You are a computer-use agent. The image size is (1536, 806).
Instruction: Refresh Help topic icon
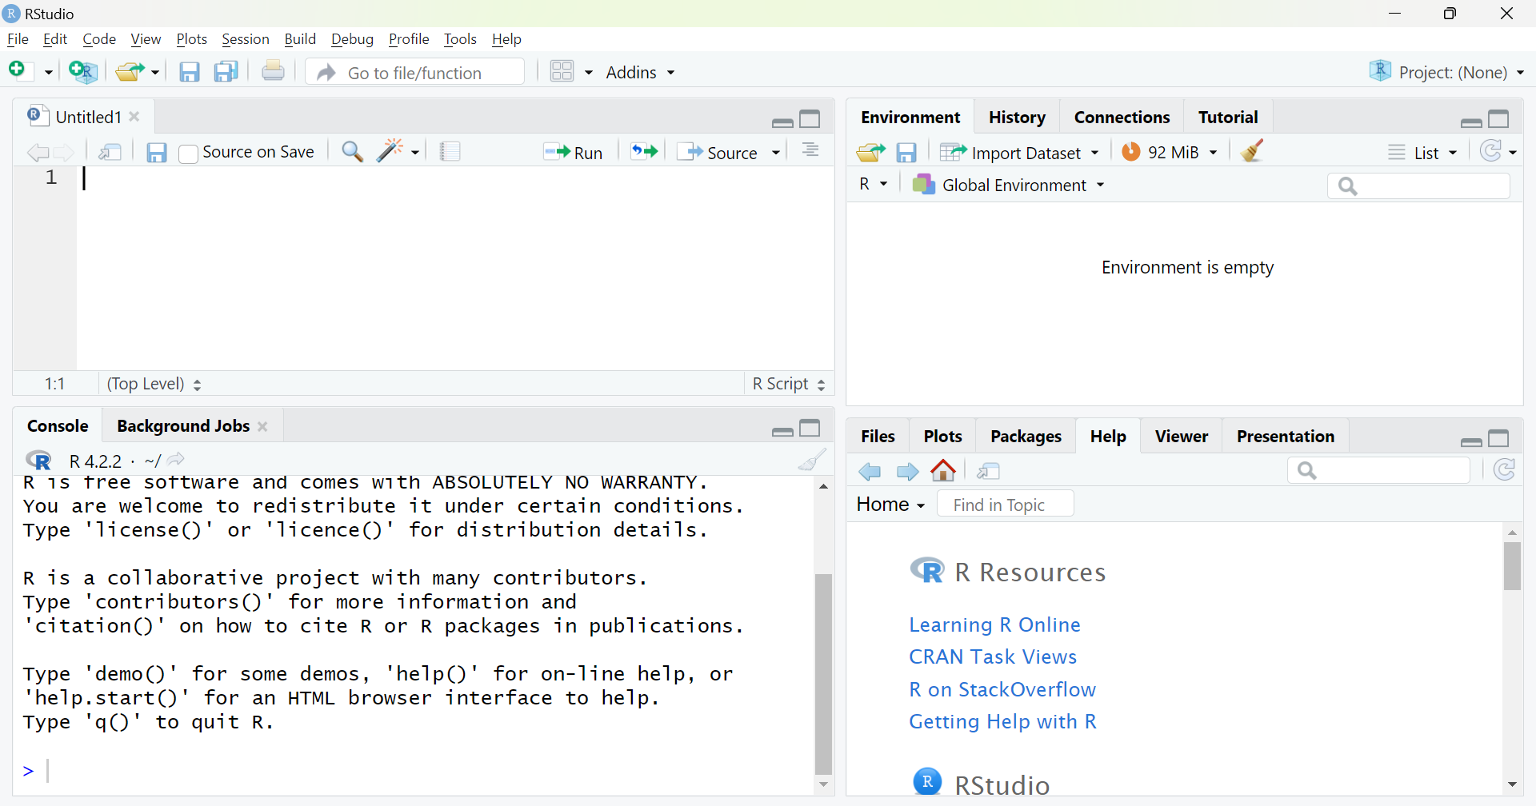1505,470
